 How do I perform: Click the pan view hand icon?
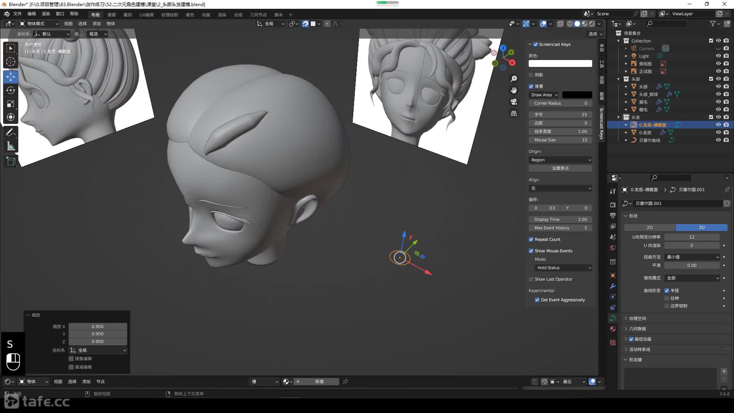click(514, 90)
